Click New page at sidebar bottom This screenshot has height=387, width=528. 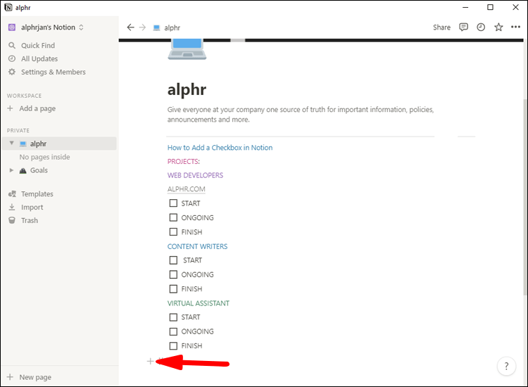[34, 377]
